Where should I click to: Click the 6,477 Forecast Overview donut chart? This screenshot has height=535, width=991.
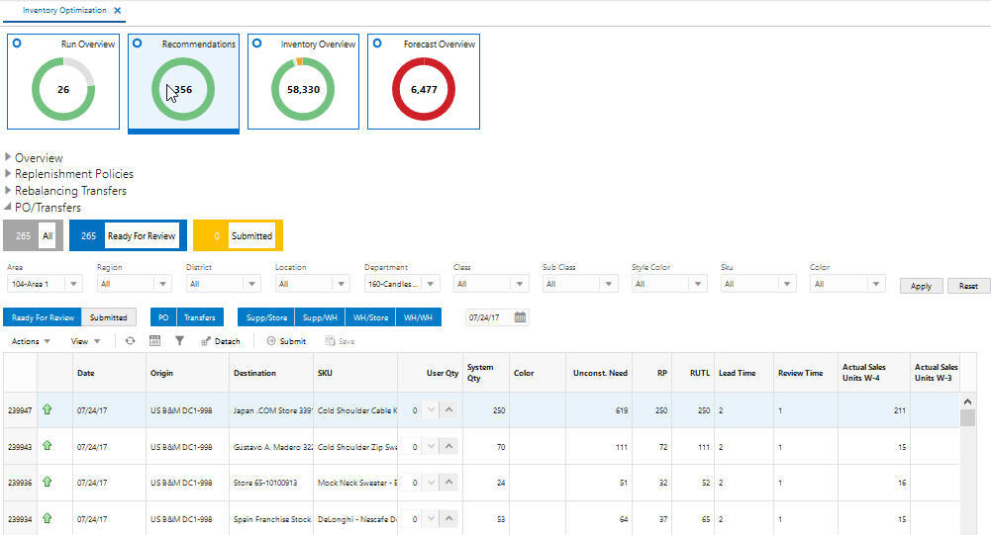424,89
